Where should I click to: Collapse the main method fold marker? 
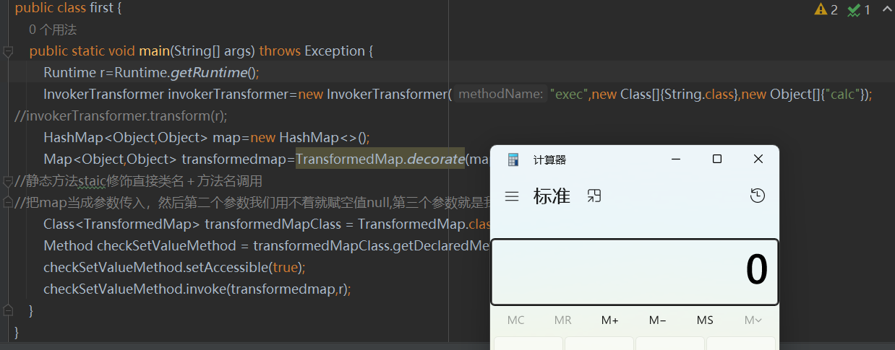coord(8,51)
